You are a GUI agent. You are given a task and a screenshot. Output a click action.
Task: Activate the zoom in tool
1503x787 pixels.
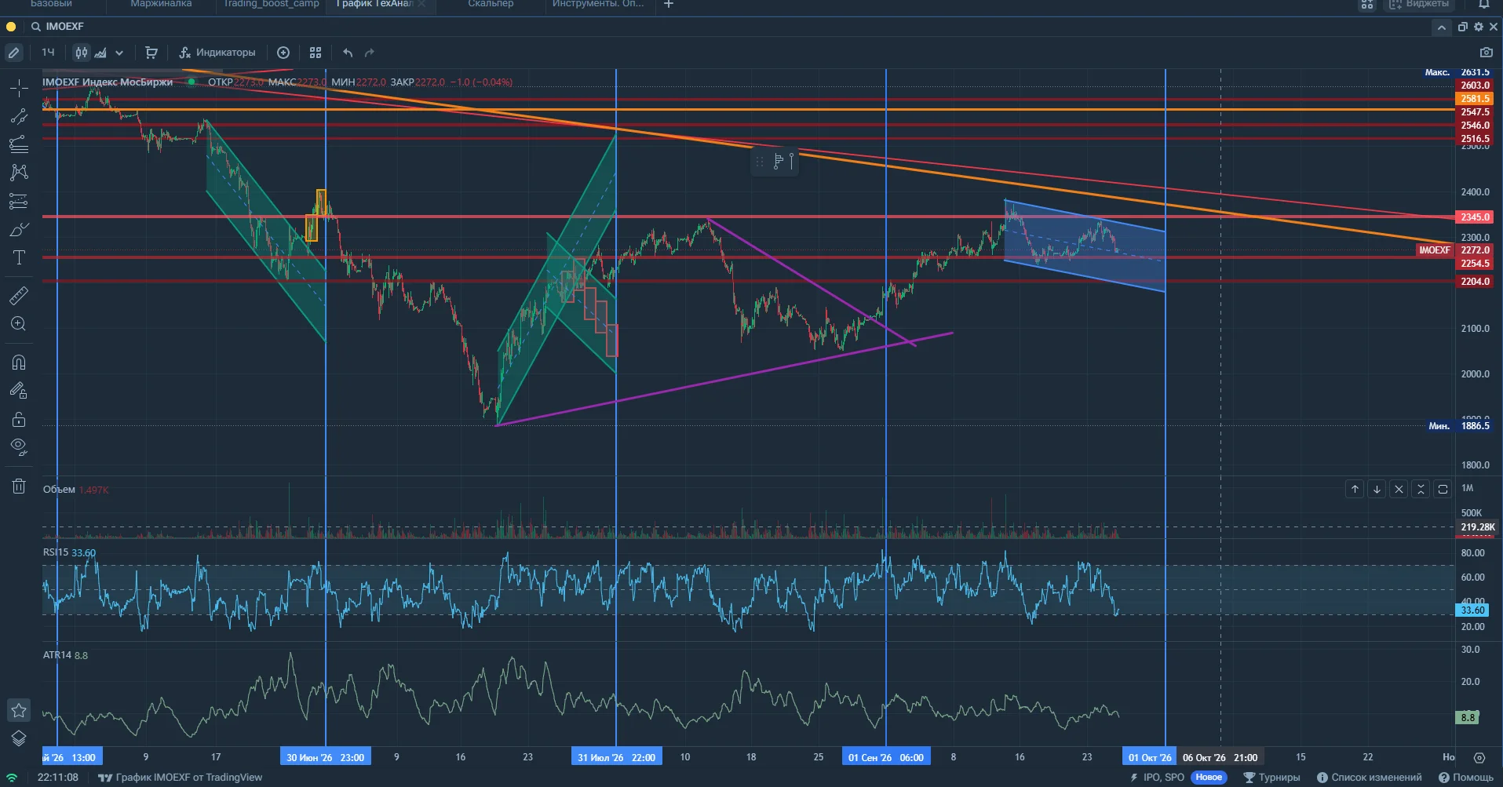coord(19,324)
